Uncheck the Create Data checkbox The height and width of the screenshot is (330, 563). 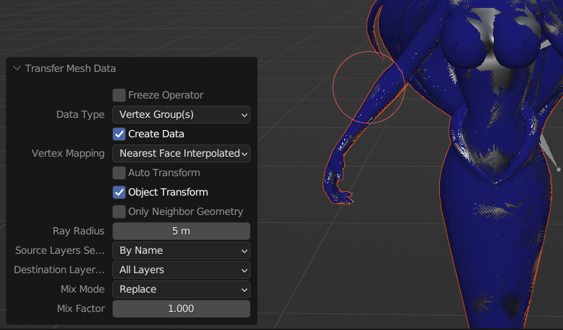pyautogui.click(x=119, y=134)
